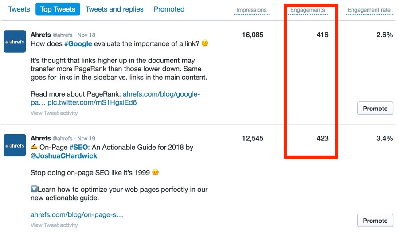Image resolution: width=399 pixels, height=233 pixels.
Task: View Tweet activity for Nov 19 tweet
Action: coord(54,225)
